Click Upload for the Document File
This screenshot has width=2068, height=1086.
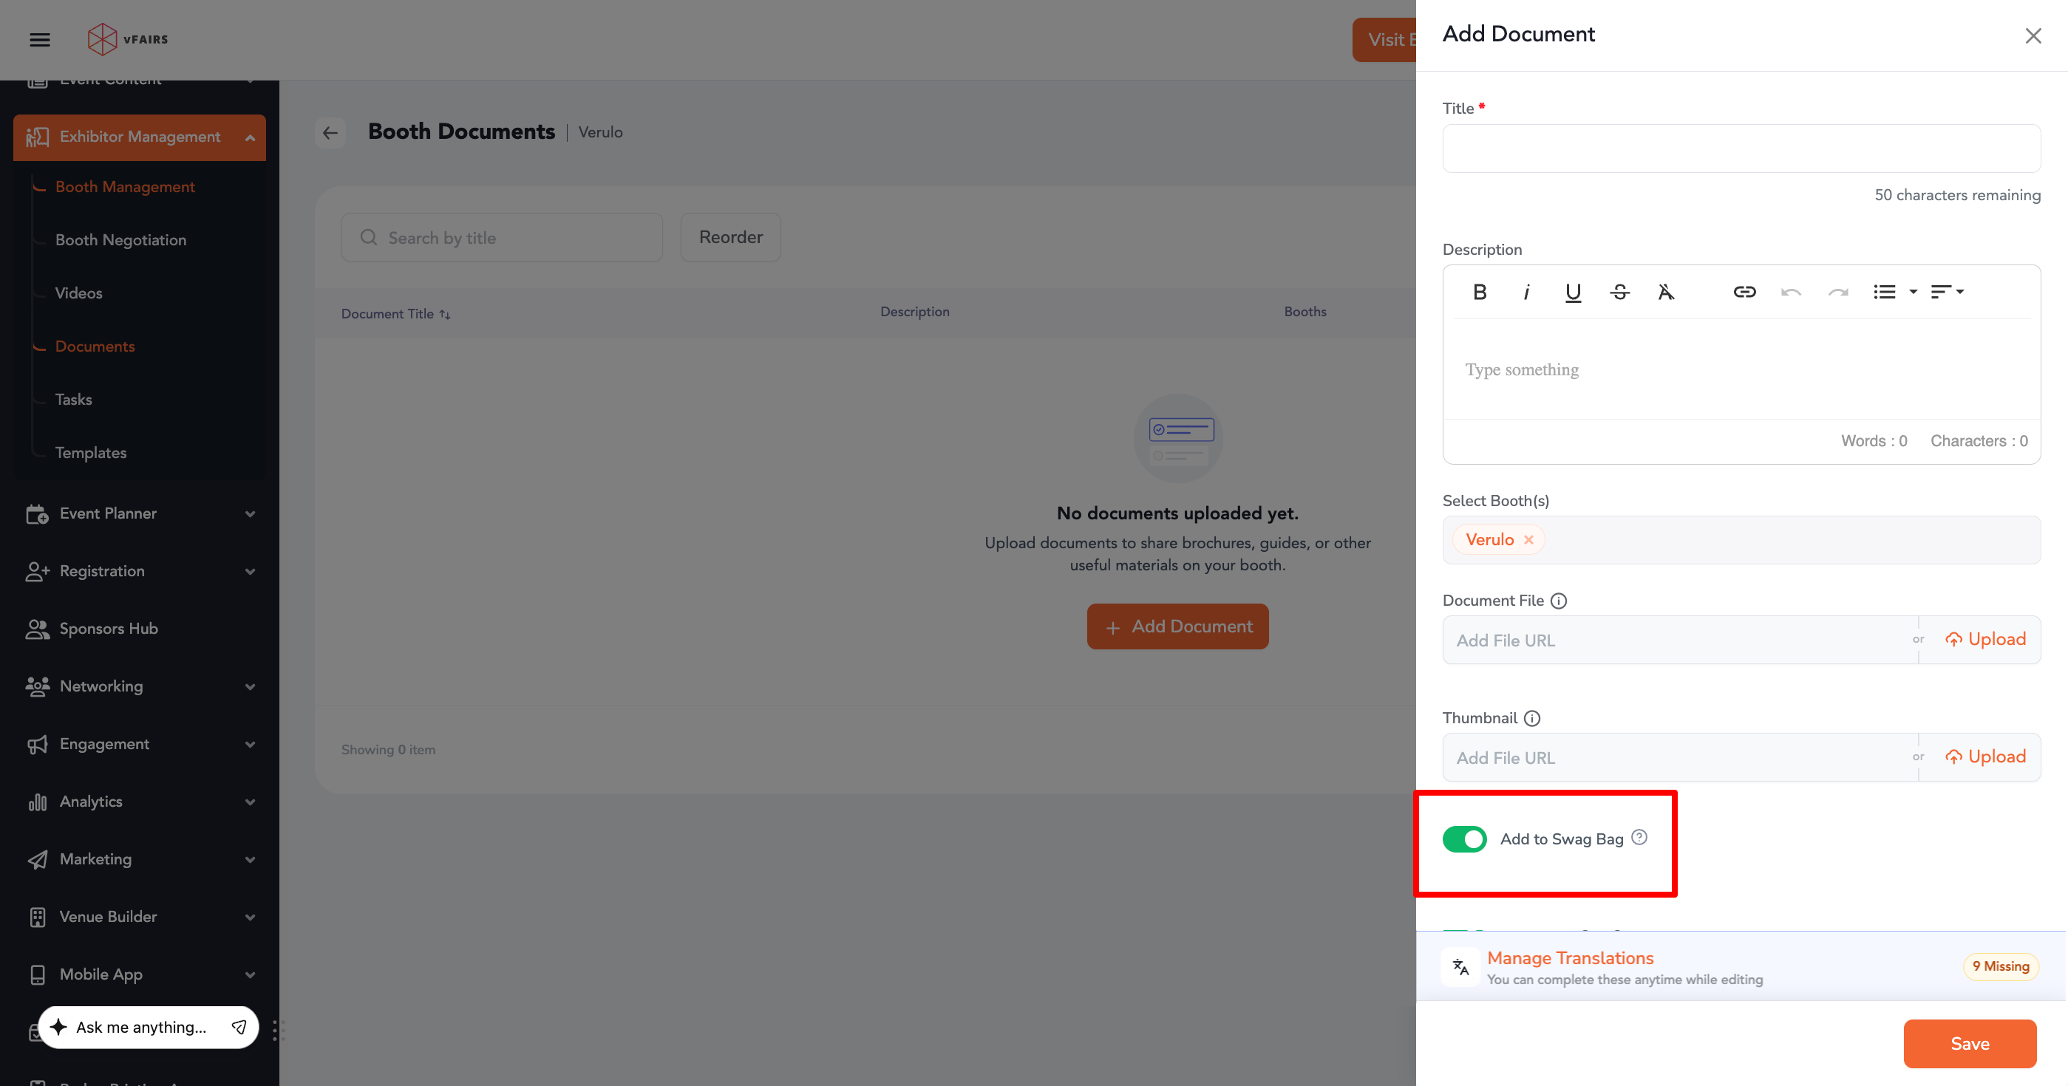click(x=1985, y=640)
